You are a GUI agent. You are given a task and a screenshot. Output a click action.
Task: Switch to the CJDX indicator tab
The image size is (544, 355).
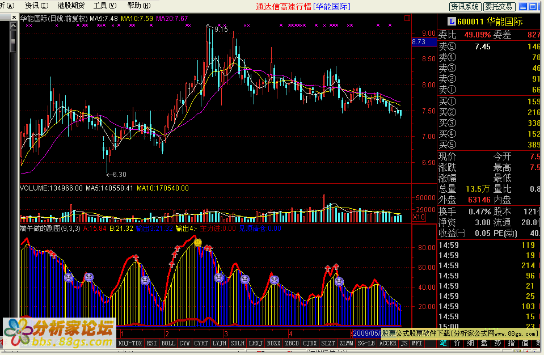[x=310, y=343]
